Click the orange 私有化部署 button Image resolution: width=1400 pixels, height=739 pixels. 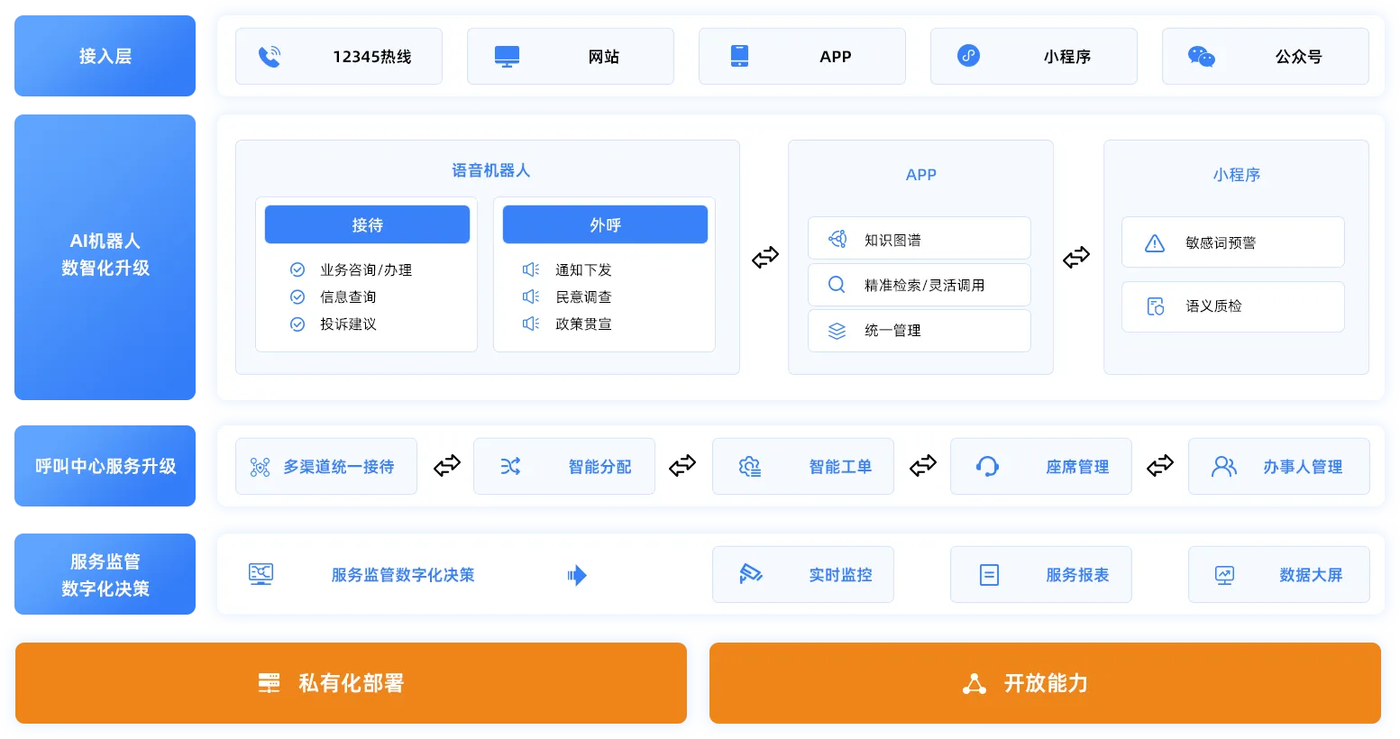point(351,683)
